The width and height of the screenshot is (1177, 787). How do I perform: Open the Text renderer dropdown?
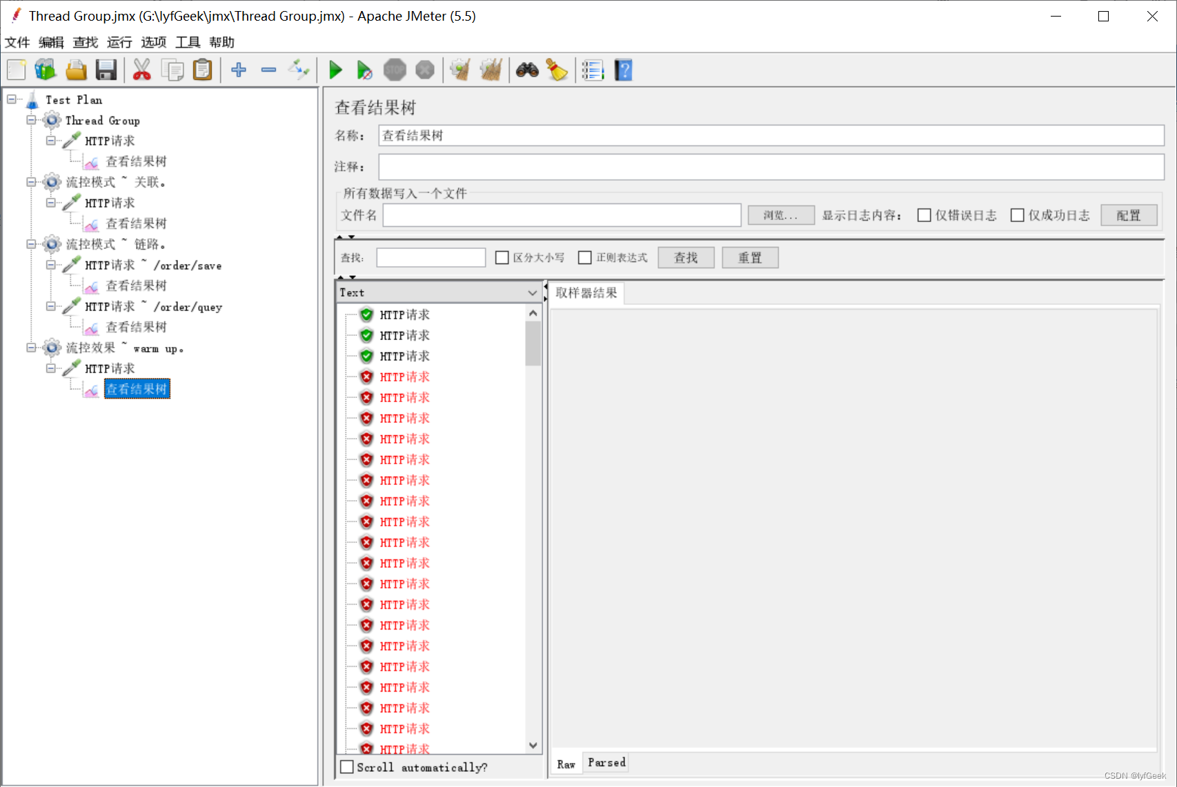pos(439,292)
